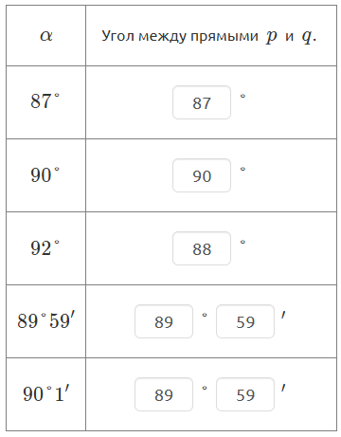Select minutes input in the 90°1′ row

[245, 394]
